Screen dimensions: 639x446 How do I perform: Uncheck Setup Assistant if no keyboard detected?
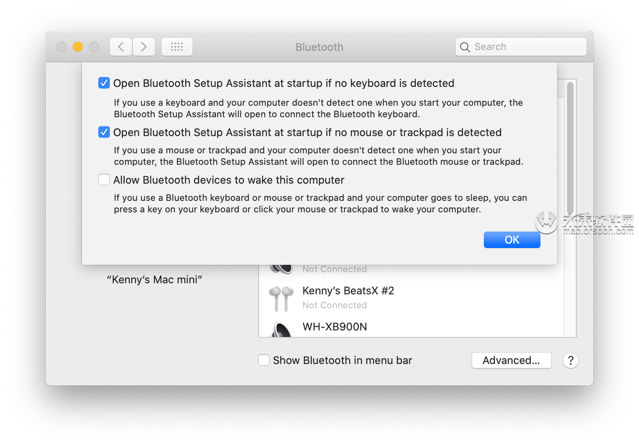click(x=104, y=83)
